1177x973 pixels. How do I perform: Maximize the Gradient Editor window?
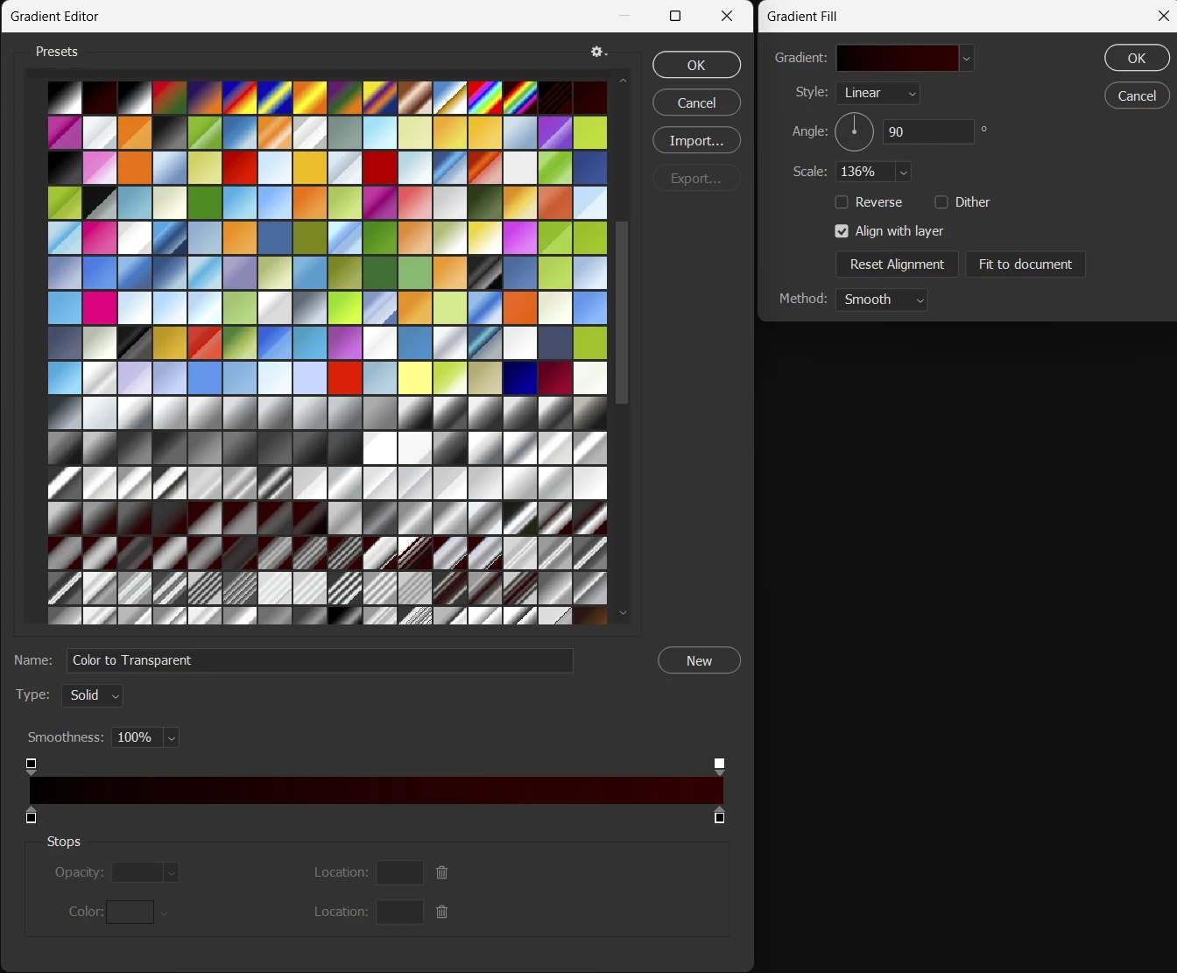[x=675, y=16]
